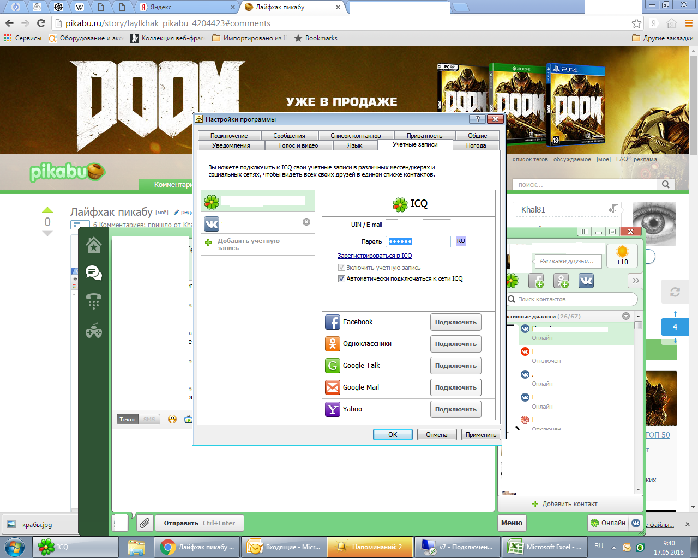Open the smiley emoticon picker in chat

point(172,420)
